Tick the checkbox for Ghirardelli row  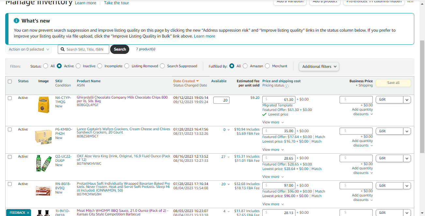pyautogui.click(x=10, y=98)
